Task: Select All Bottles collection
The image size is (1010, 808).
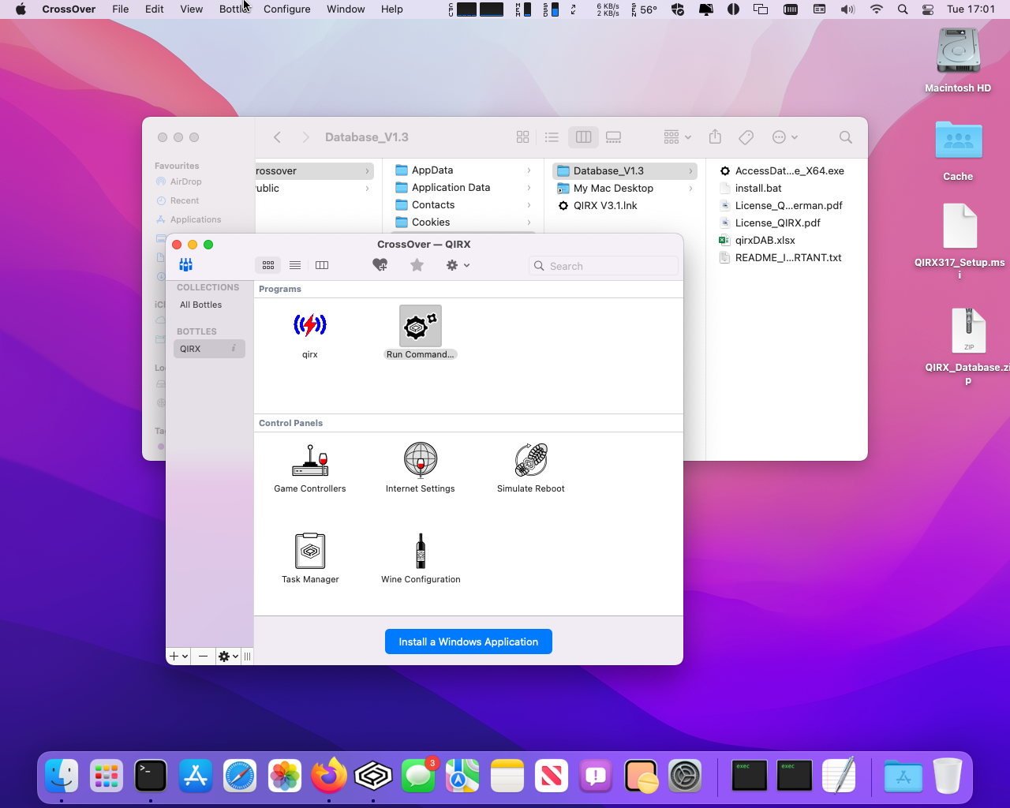Action: pos(200,305)
